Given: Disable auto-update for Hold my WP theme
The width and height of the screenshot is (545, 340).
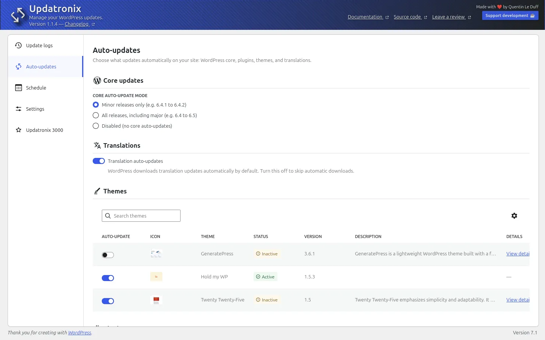Looking at the screenshot, I should point(108,278).
